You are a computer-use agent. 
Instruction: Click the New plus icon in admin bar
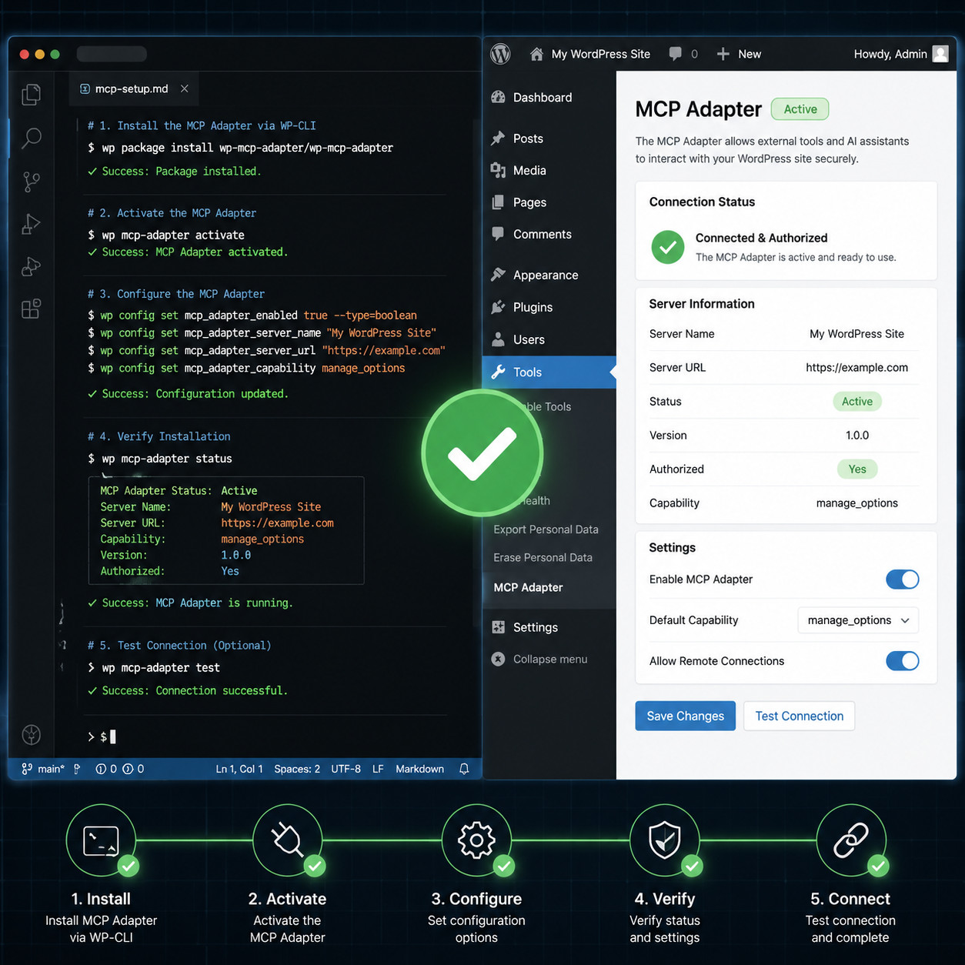click(723, 54)
